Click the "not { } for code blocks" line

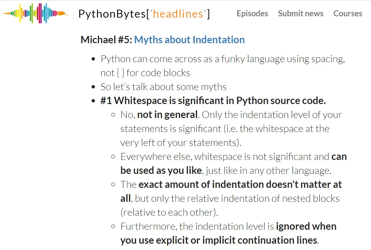point(145,73)
